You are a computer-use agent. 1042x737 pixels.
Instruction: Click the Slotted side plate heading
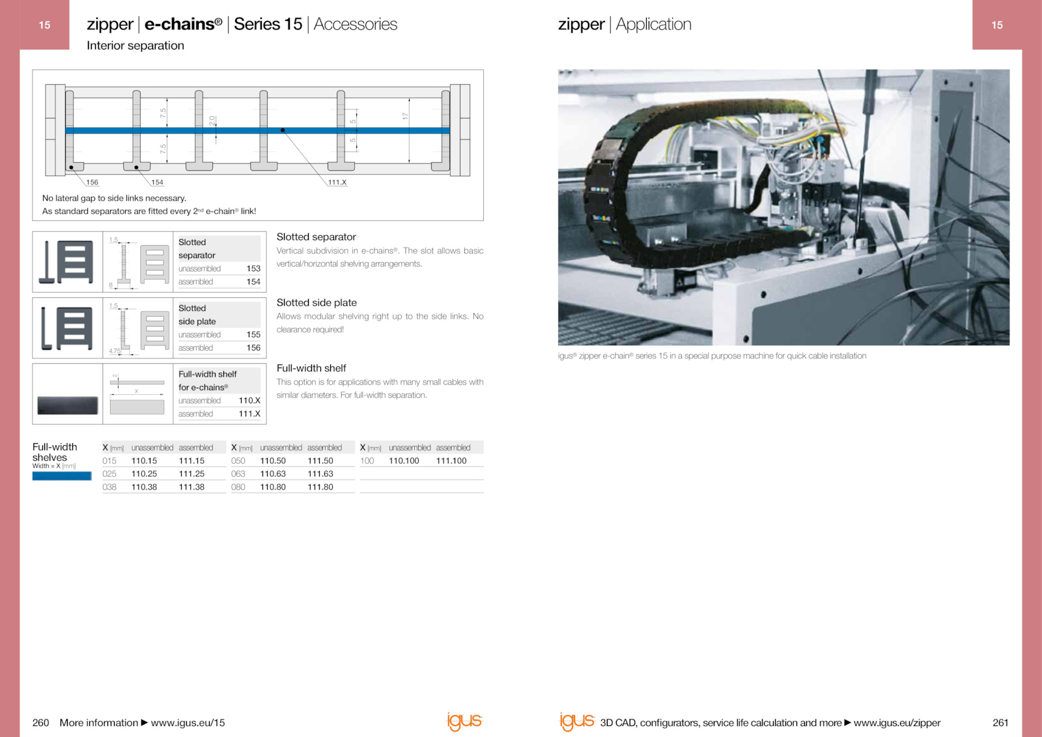317,302
